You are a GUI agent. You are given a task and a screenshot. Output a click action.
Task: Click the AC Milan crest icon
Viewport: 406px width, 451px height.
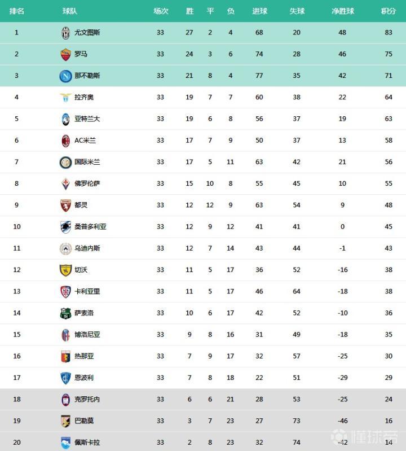(66, 141)
